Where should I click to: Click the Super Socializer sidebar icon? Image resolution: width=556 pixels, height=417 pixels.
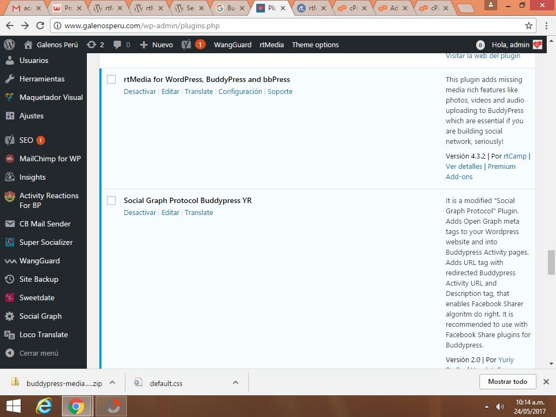coord(10,242)
